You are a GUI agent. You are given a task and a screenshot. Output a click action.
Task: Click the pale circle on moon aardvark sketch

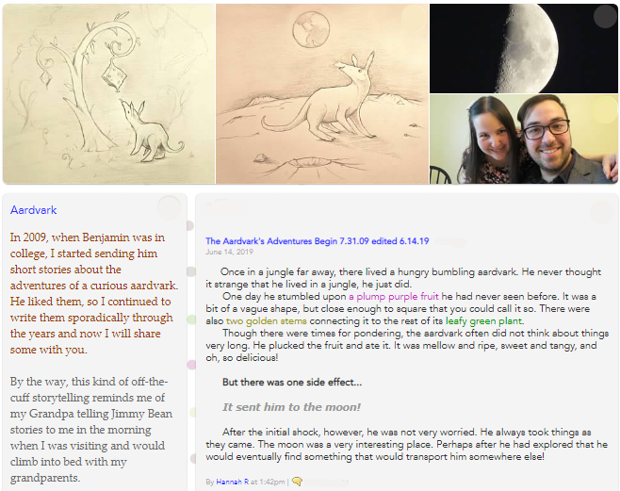[414, 18]
